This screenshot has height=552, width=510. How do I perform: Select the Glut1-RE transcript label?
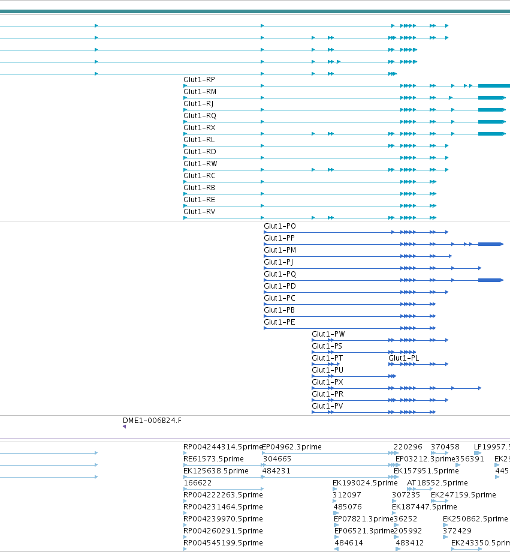[200, 200]
